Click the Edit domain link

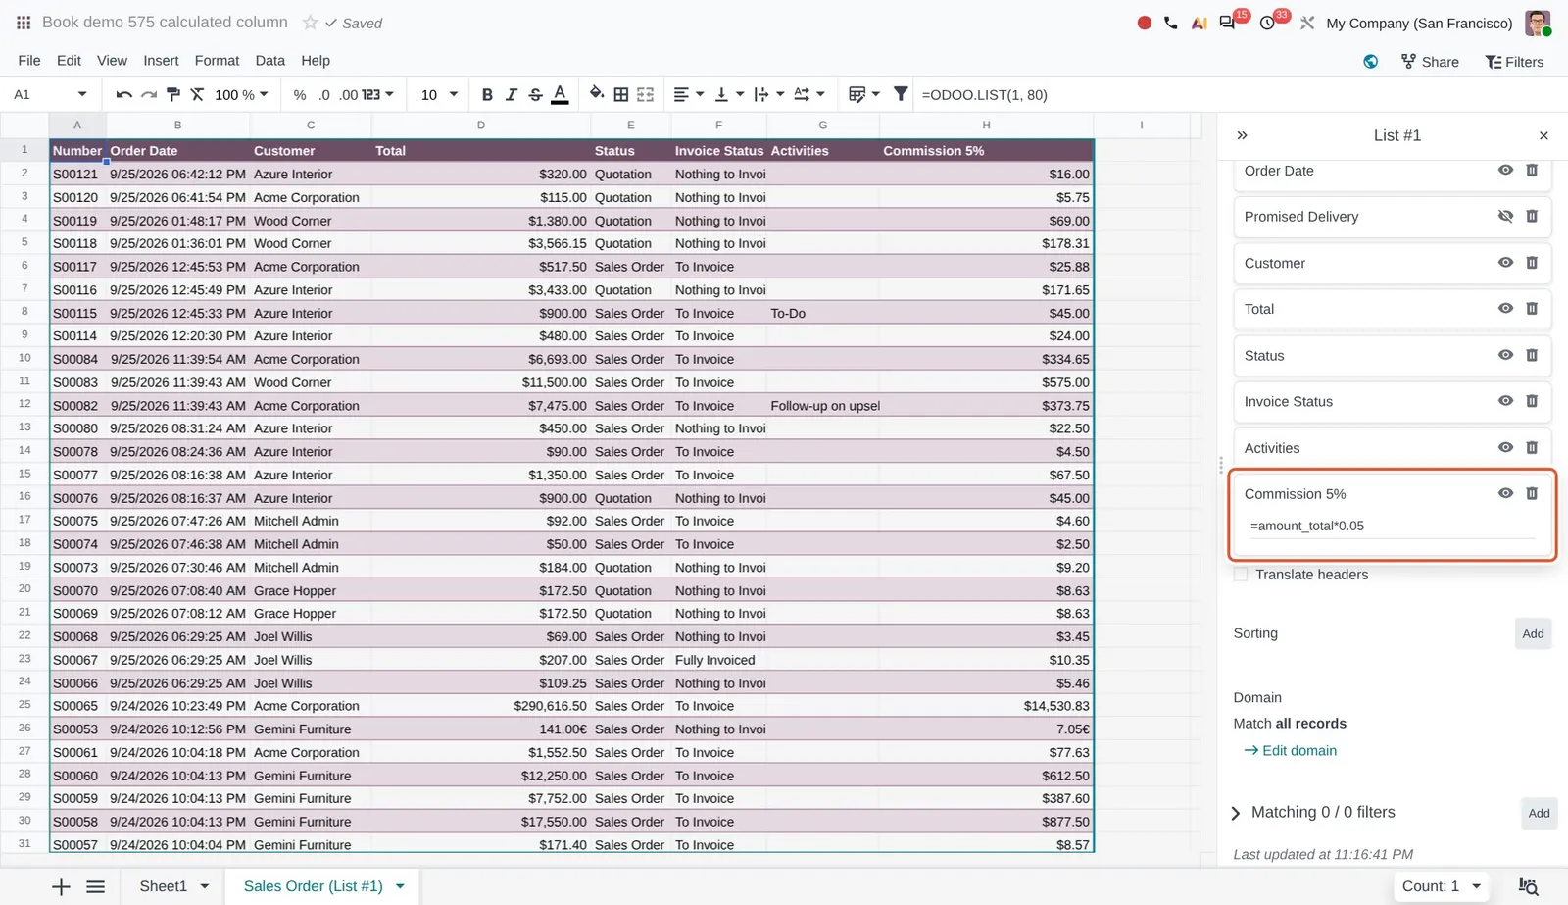click(1290, 750)
